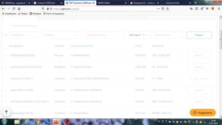
Task: Launch Internet Explorer from the taskbar
Action: click(27, 122)
